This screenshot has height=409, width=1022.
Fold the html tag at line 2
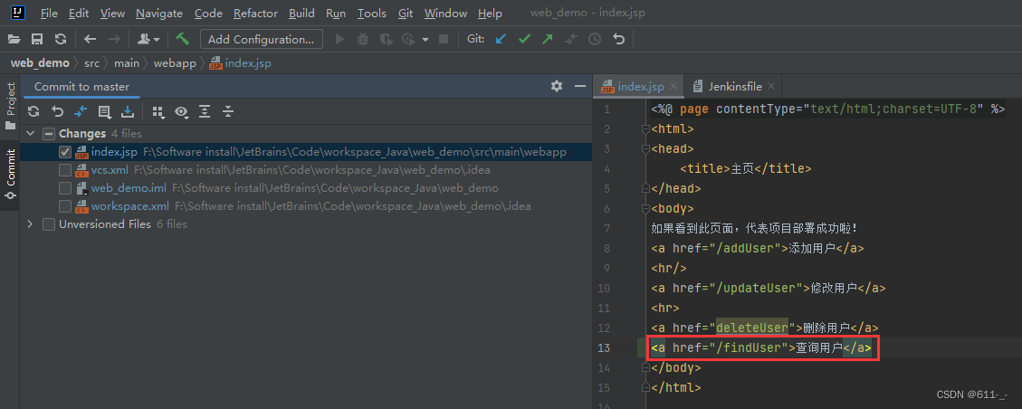[x=646, y=129]
